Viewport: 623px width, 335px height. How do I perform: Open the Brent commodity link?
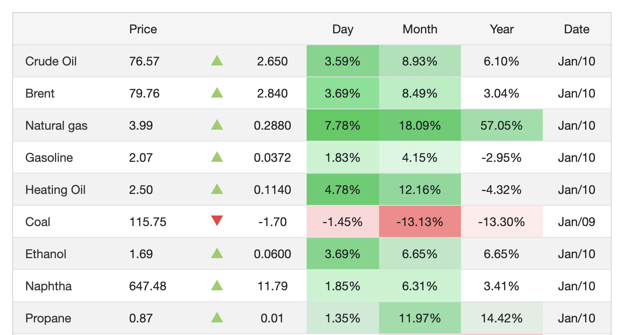pos(40,94)
